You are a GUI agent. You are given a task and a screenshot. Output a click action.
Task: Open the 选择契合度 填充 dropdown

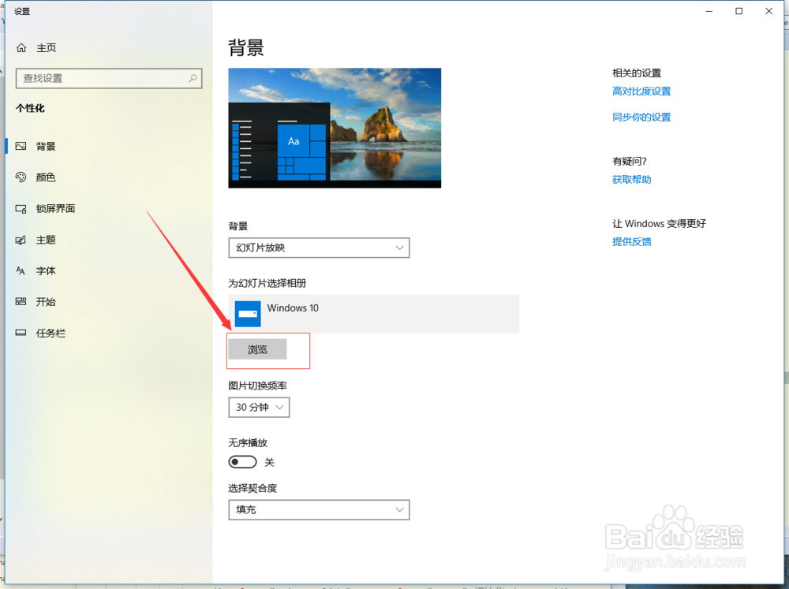pos(319,509)
